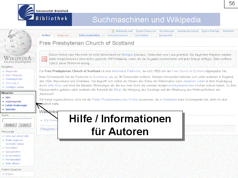Viewport: 238px width, 178px height.
Task: Go to Hauptseite in navigation
Action: point(11,71)
